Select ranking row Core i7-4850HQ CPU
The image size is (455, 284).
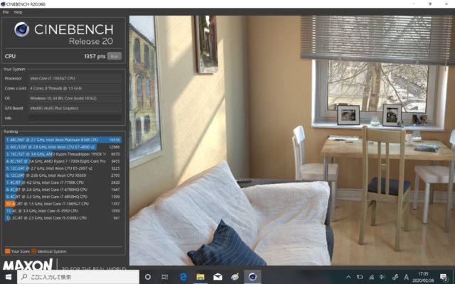[63, 197]
